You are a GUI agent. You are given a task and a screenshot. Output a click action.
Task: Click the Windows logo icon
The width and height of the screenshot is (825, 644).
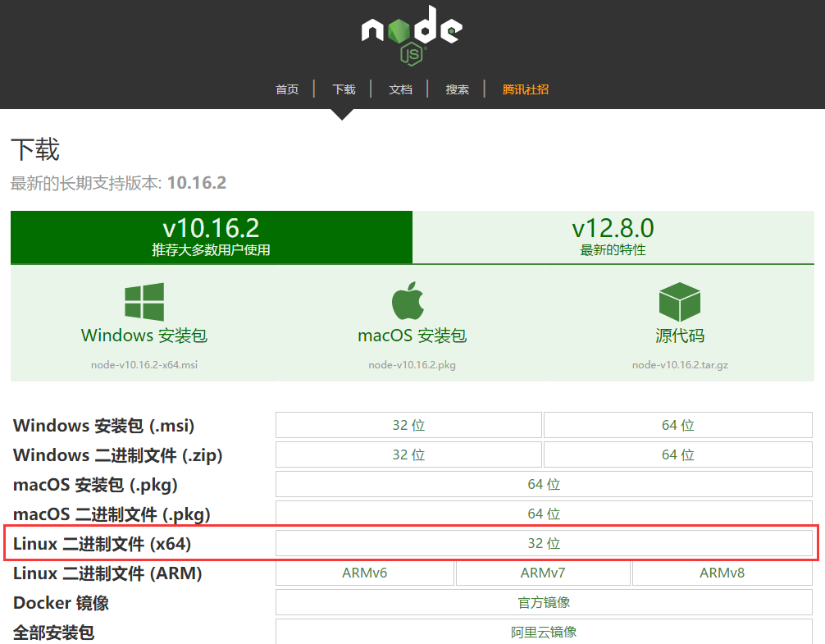pyautogui.click(x=144, y=301)
